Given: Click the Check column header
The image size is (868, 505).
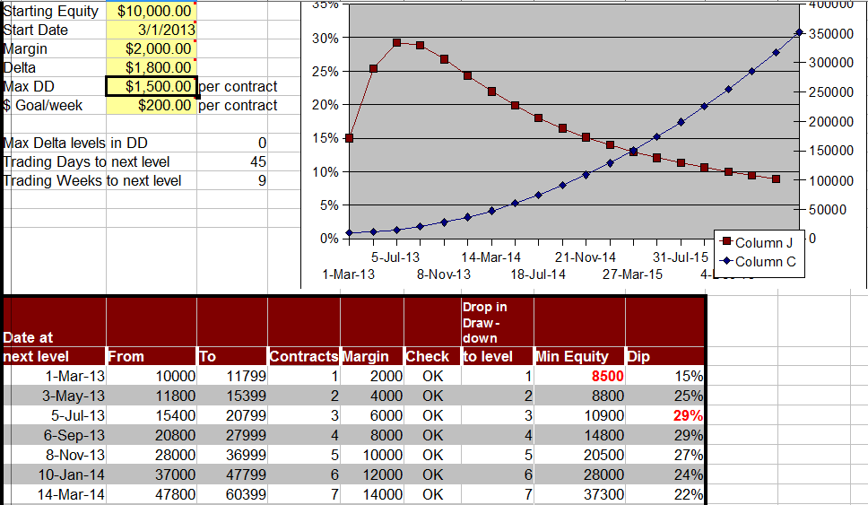Looking at the screenshot, I should click(427, 356).
